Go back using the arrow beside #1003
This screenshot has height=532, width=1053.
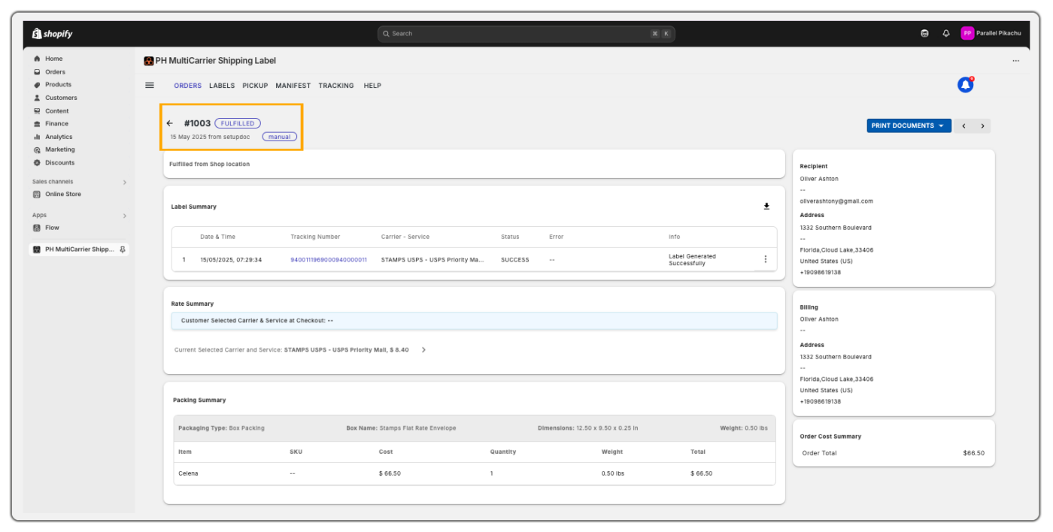[x=170, y=123]
